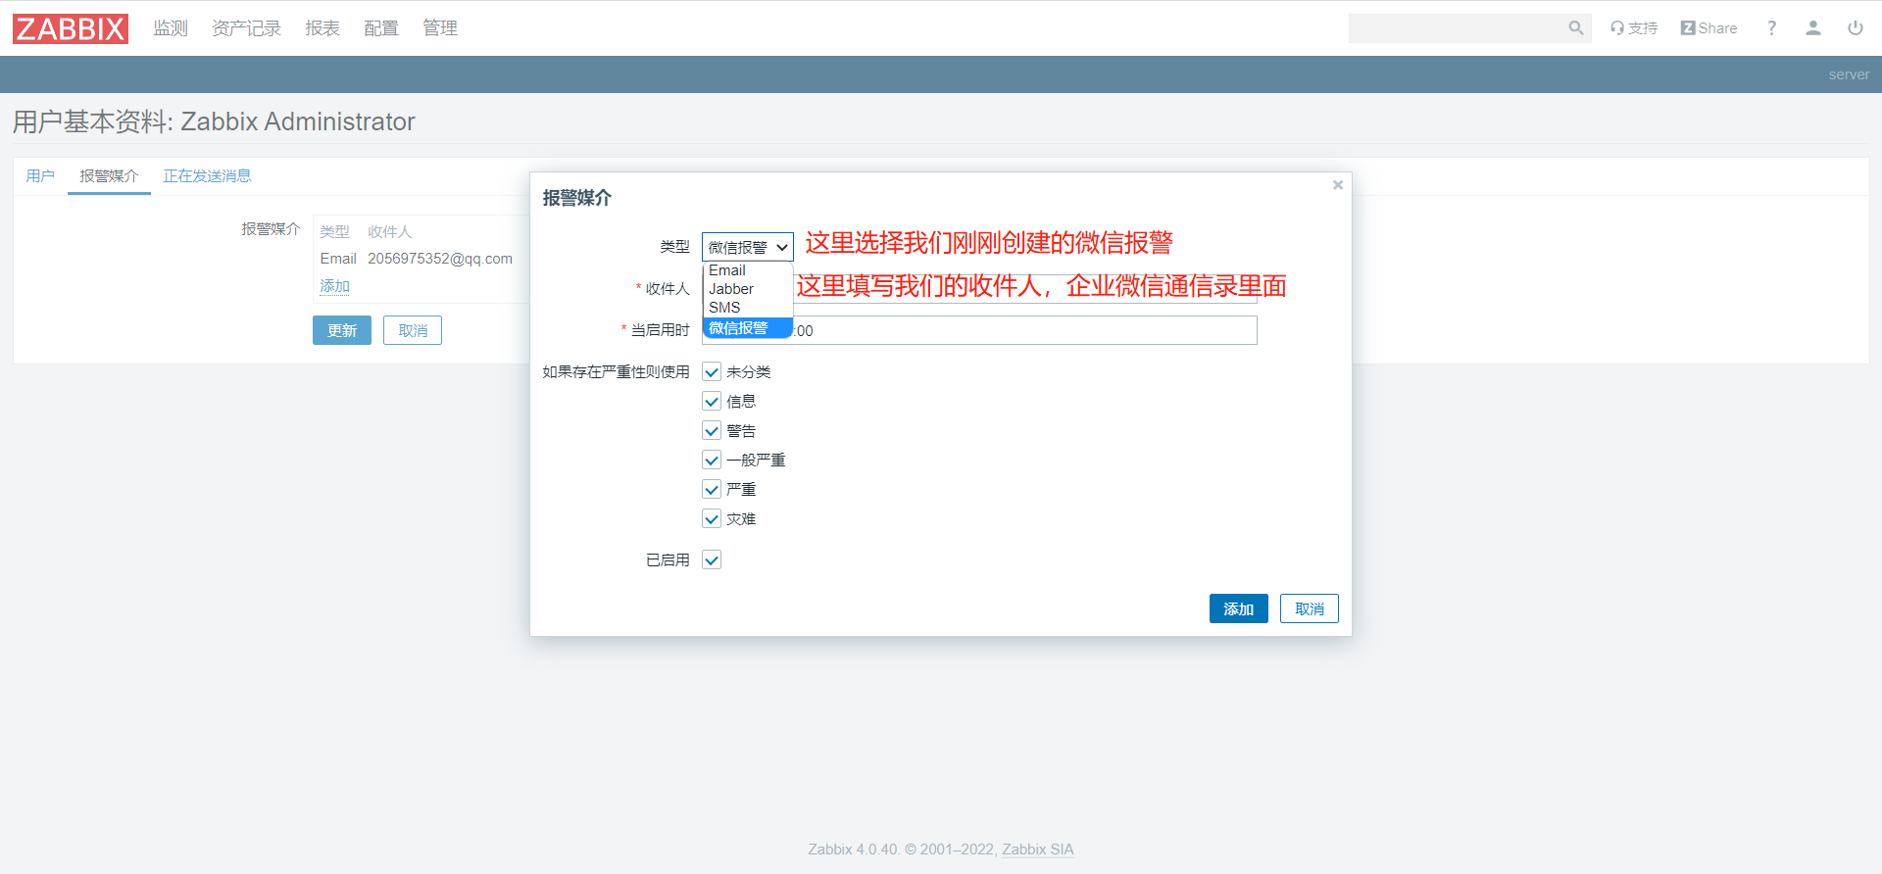Image resolution: width=1882 pixels, height=874 pixels.
Task: Open the 类型 dropdown
Action: pos(747,247)
